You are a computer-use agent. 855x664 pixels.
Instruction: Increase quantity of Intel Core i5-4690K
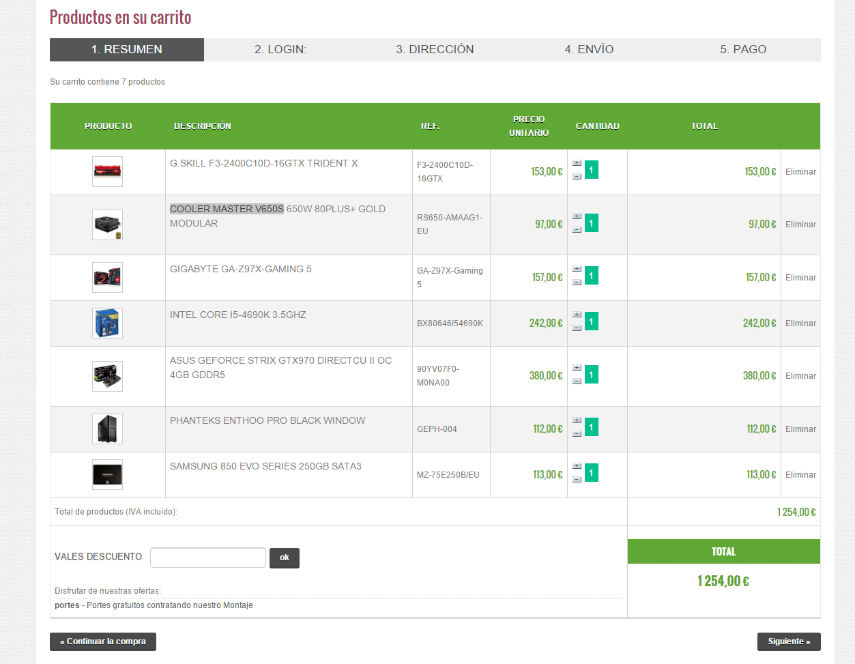577,315
